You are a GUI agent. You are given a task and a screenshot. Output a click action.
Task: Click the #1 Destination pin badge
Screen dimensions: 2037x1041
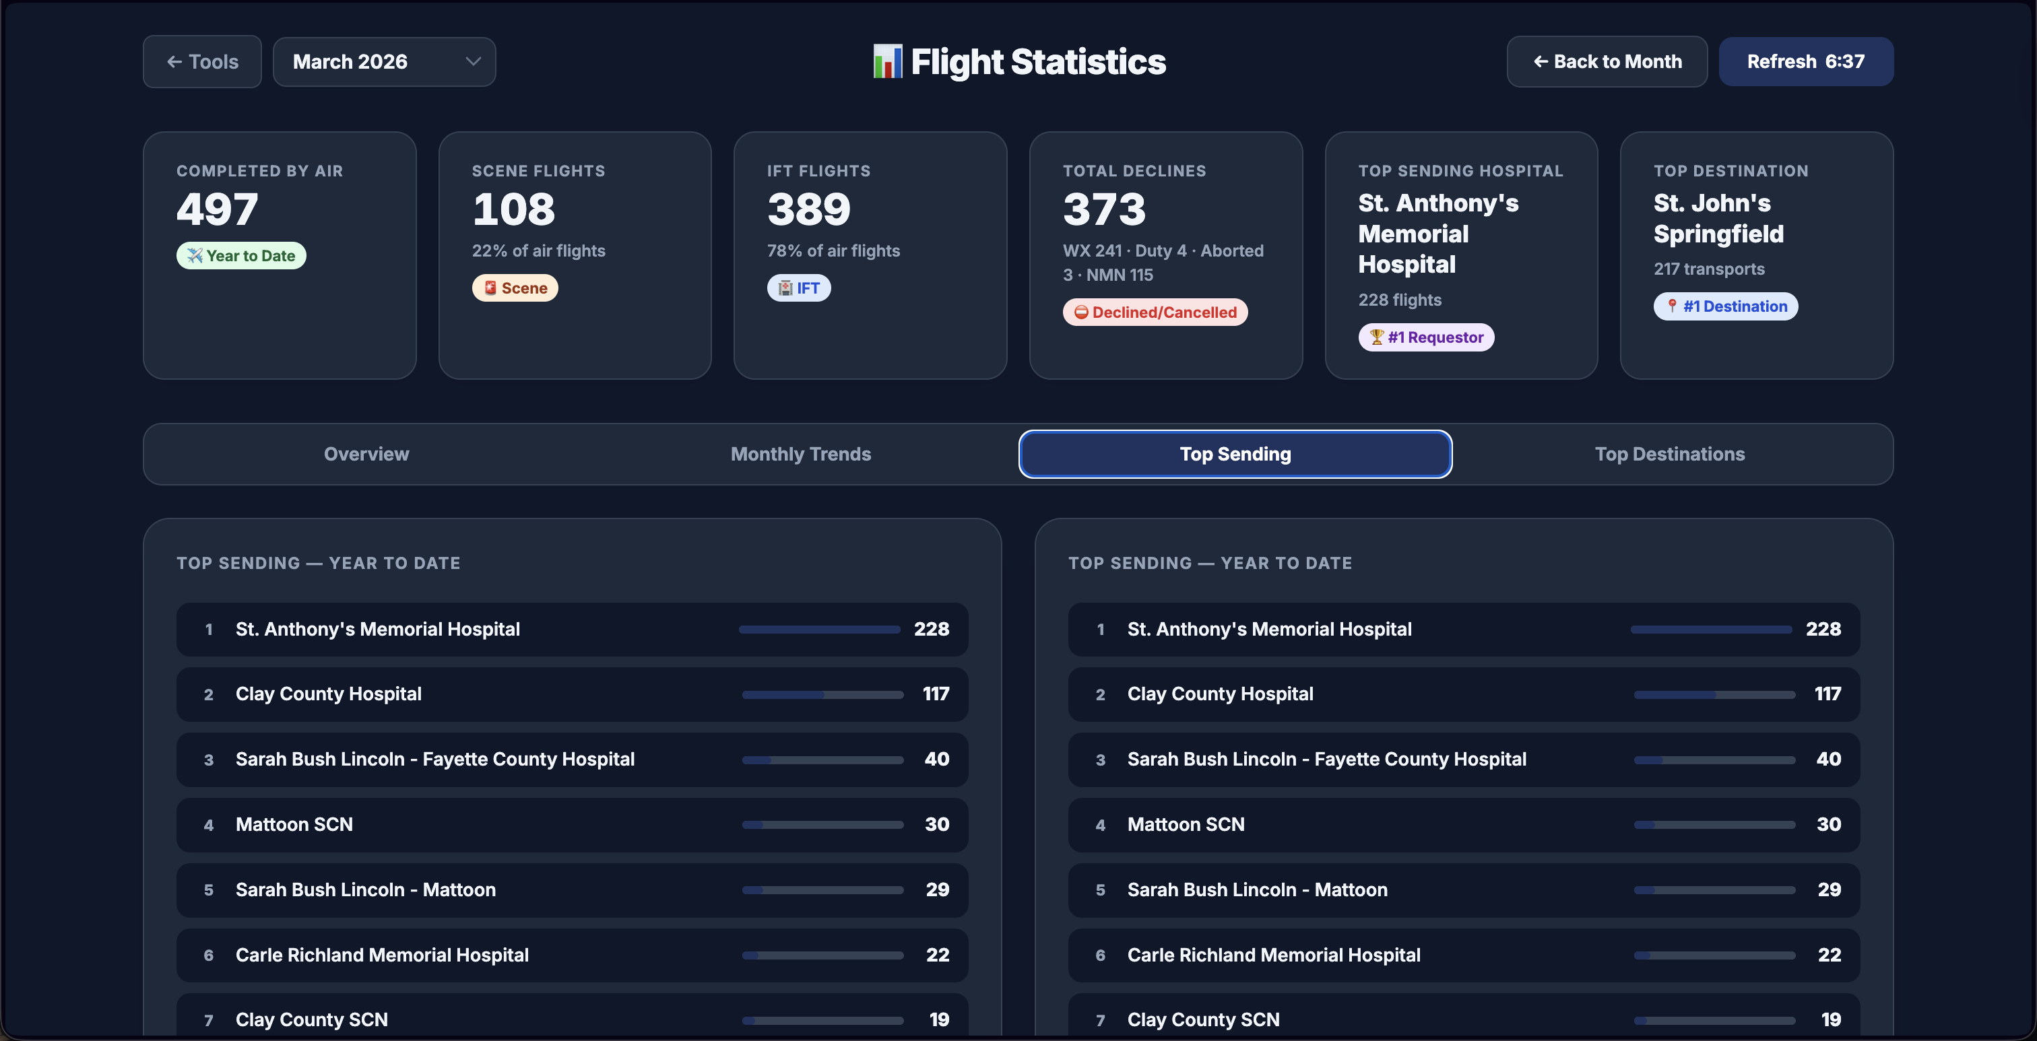click(x=1725, y=306)
